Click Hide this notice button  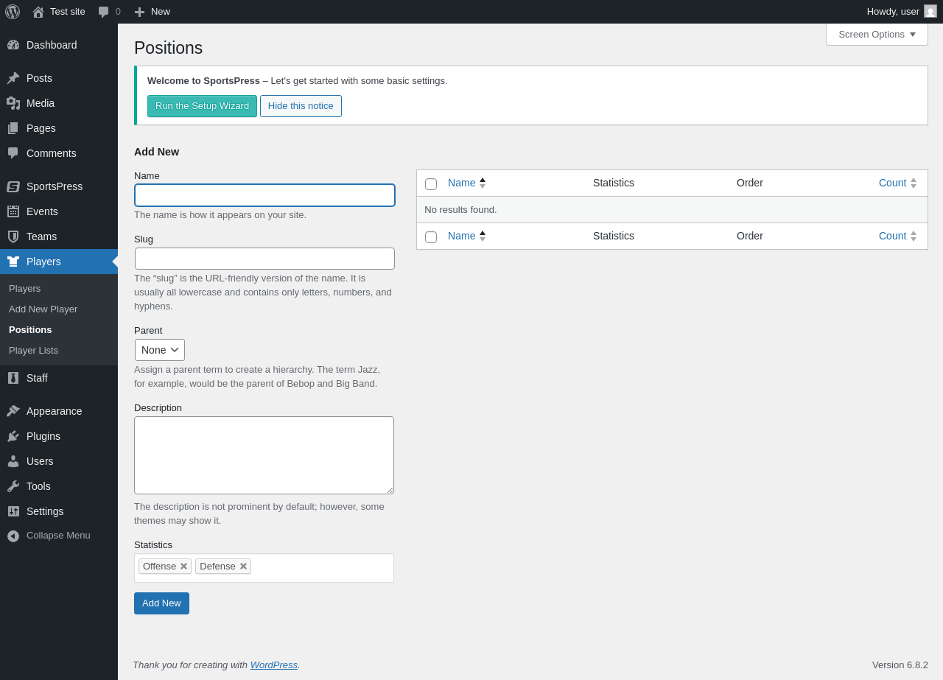pos(301,106)
